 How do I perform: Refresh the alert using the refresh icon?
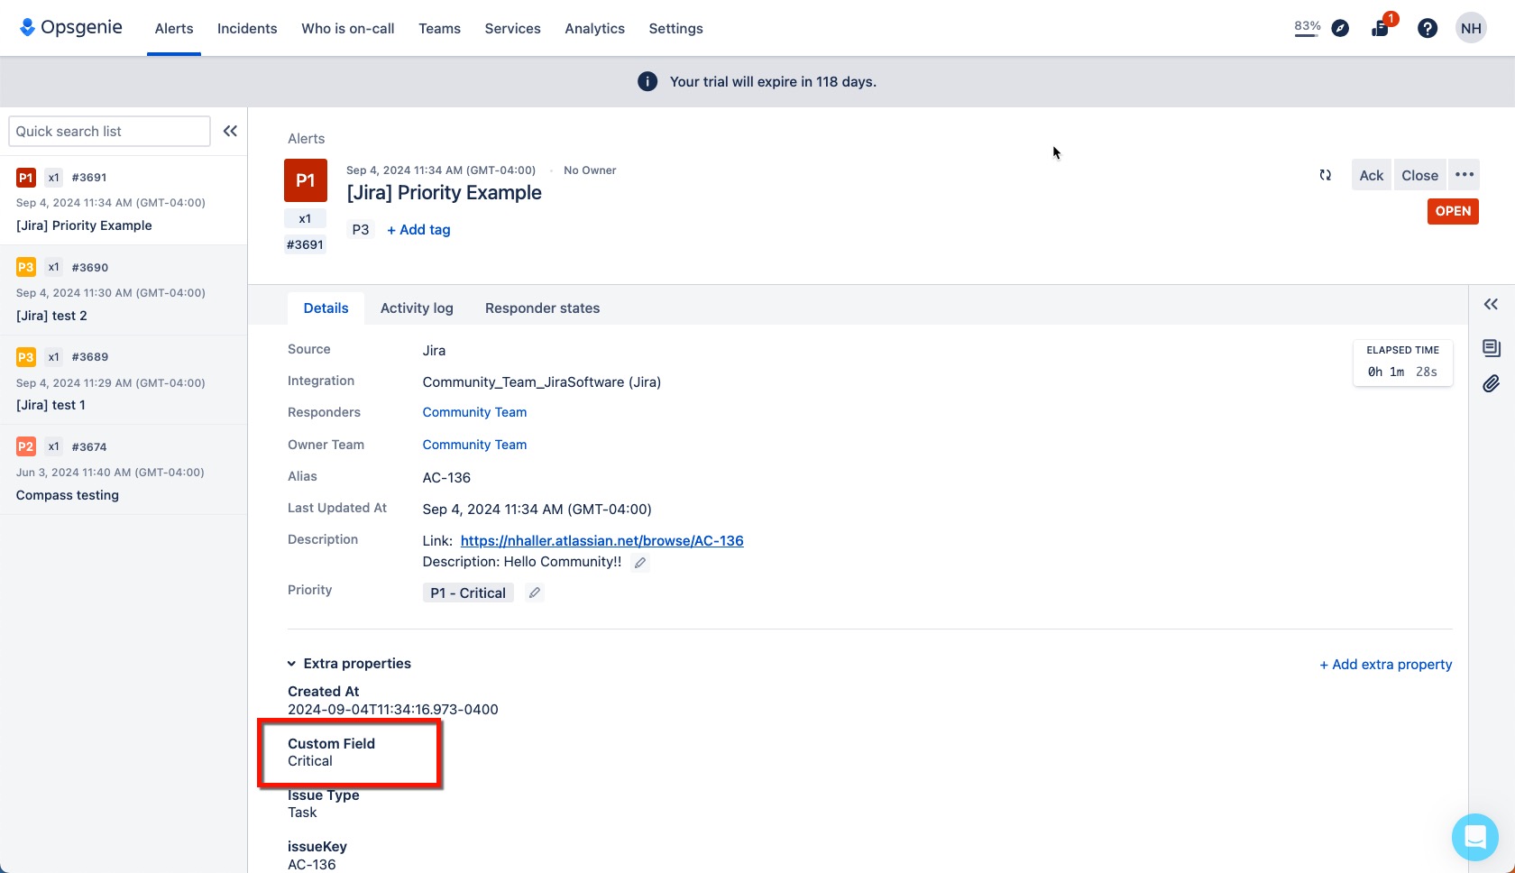pyautogui.click(x=1325, y=174)
